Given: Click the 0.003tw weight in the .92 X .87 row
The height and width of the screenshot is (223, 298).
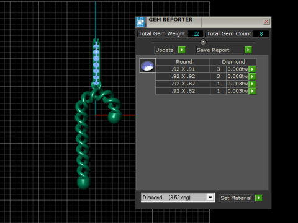Looking at the screenshot, I should pyautogui.click(x=238, y=84).
